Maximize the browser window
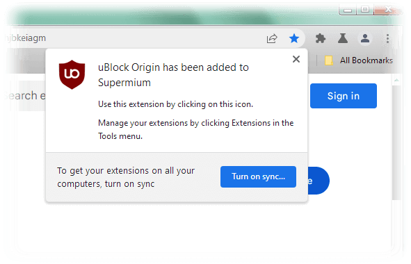The image size is (411, 264). 365,10
